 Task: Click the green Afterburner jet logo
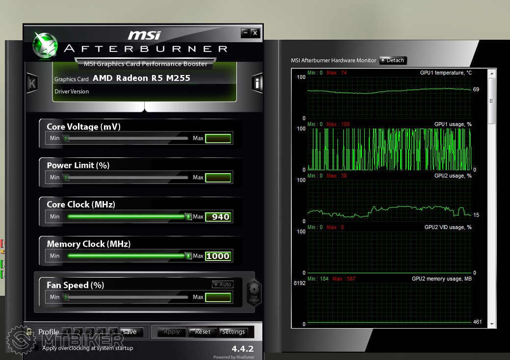(x=45, y=45)
